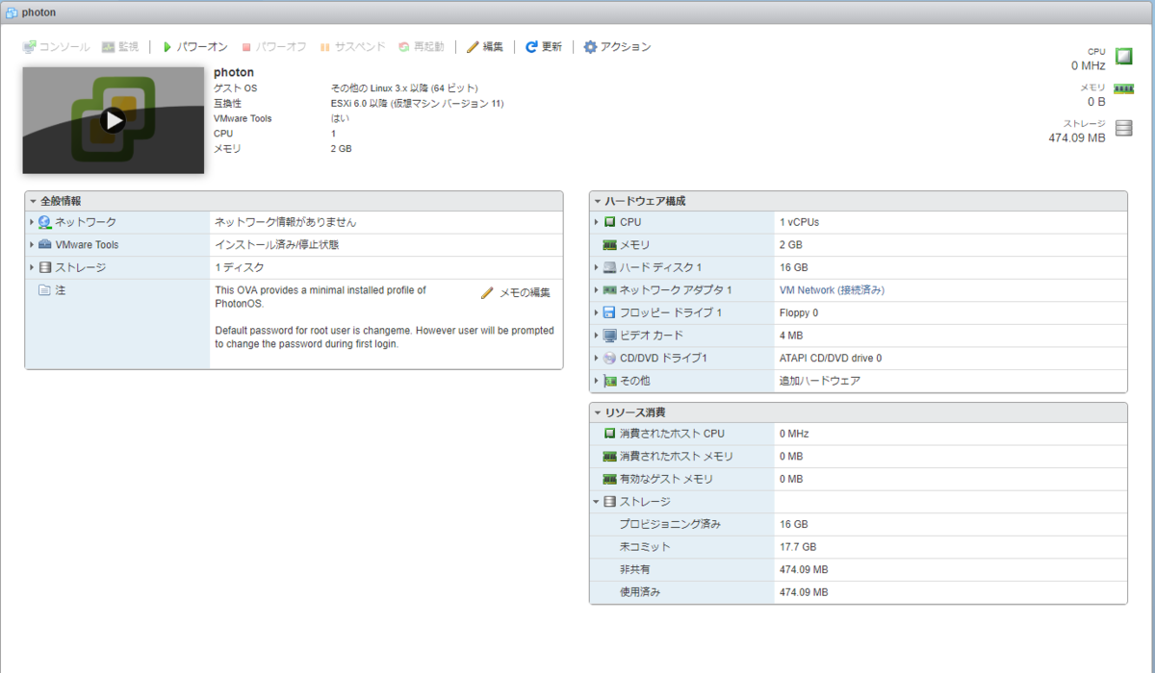The image size is (1155, 673).
Task: Collapse the 全般情報 panel header
Action: [31, 200]
